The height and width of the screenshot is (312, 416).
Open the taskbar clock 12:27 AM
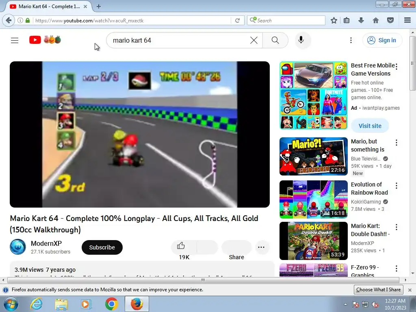click(395, 304)
